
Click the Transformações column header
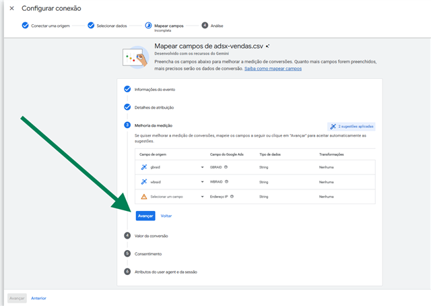pos(331,154)
